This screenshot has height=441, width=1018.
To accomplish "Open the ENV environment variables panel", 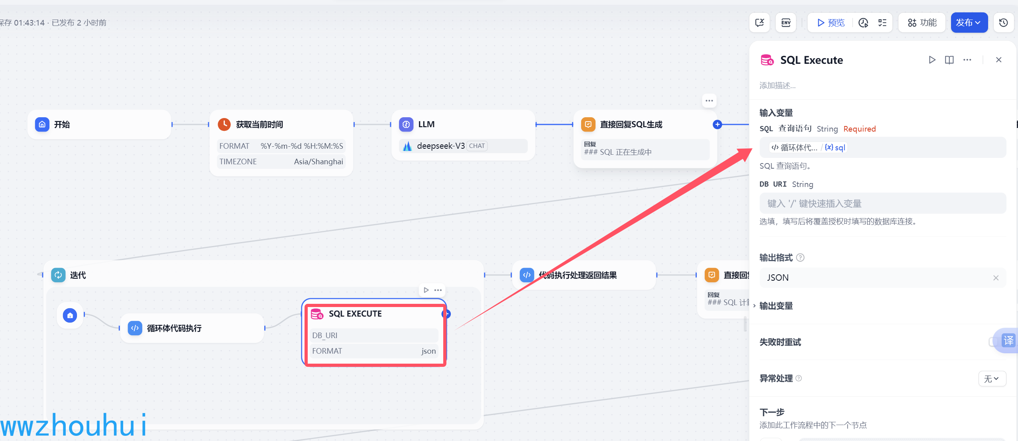I will click(786, 23).
